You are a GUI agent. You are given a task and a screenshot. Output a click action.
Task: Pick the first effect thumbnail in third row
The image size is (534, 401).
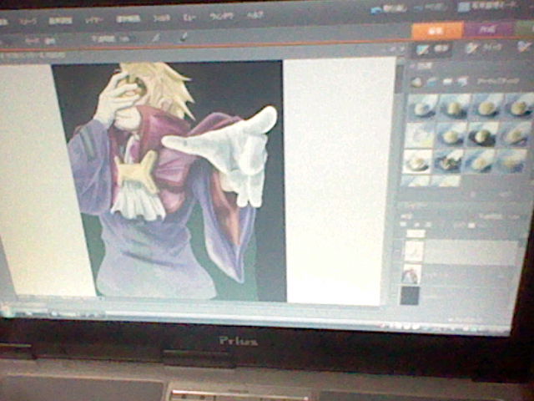[418, 160]
